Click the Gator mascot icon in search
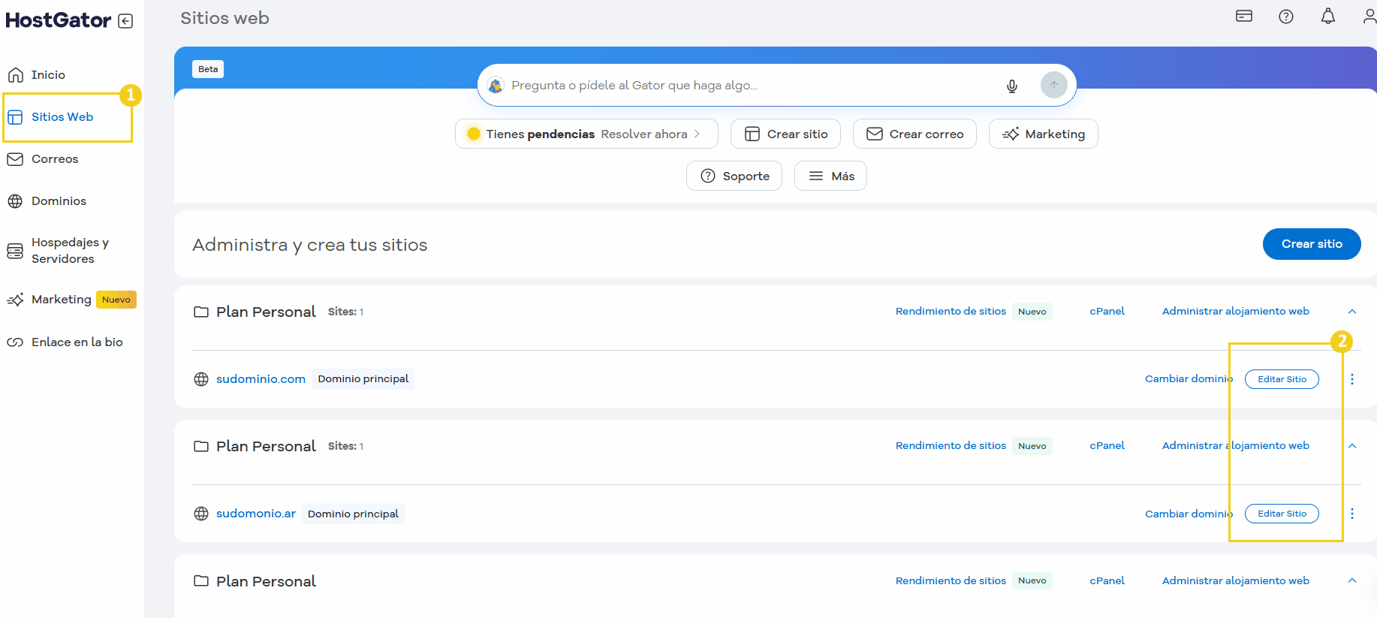 (496, 86)
